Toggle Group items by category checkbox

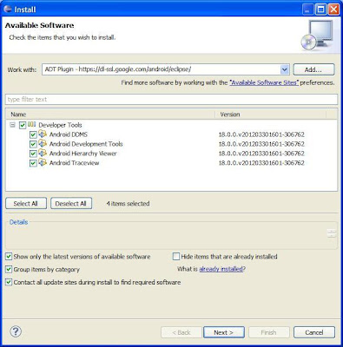[9, 269]
